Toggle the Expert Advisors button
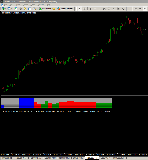Image resolution: width=148 pixels, height=160 pixels. (x=65, y=9)
